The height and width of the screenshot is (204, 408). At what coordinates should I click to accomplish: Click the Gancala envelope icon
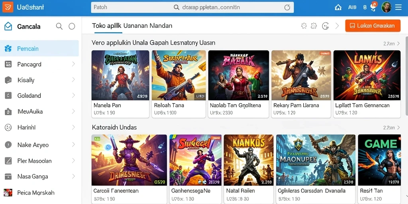click(8, 26)
